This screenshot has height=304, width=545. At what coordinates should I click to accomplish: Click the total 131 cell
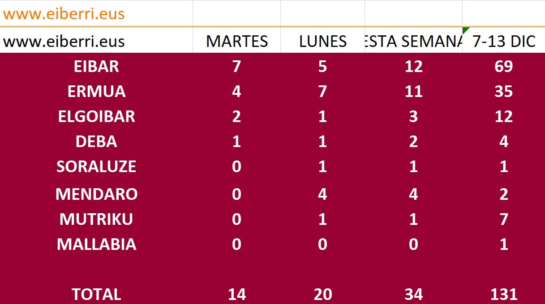(504, 294)
